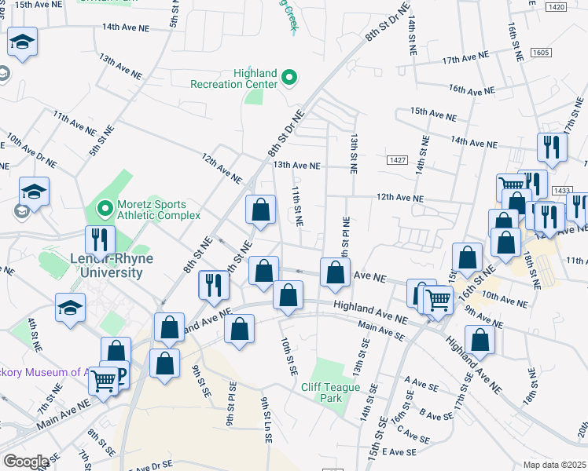The height and width of the screenshot is (471, 588).
Task: Click the '10th St SE' street label
Action: 289,357
